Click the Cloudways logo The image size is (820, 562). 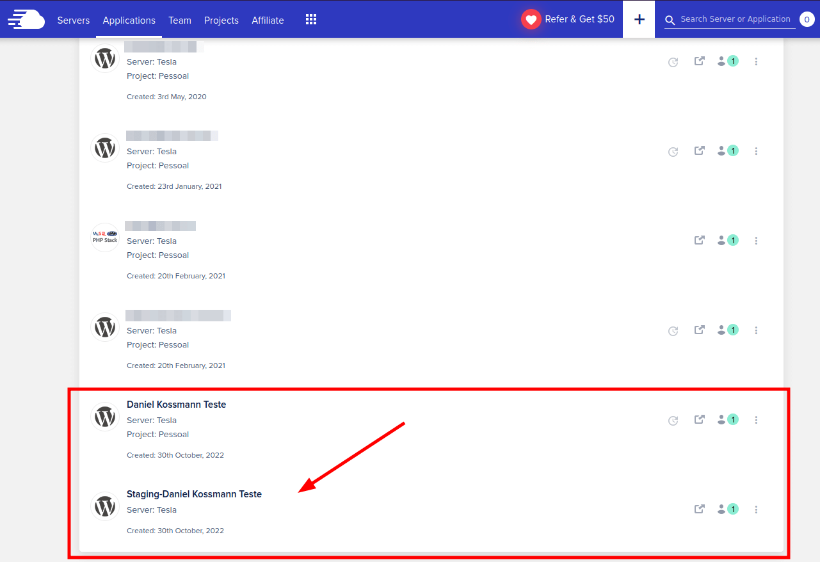26,20
